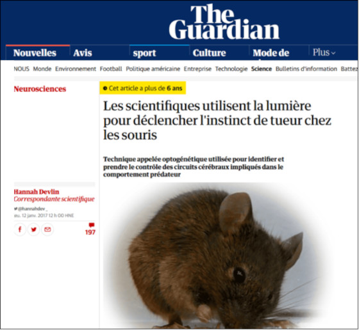The image size is (359, 330).
Task: Open the Mode de vie tab
Action: [x=271, y=53]
